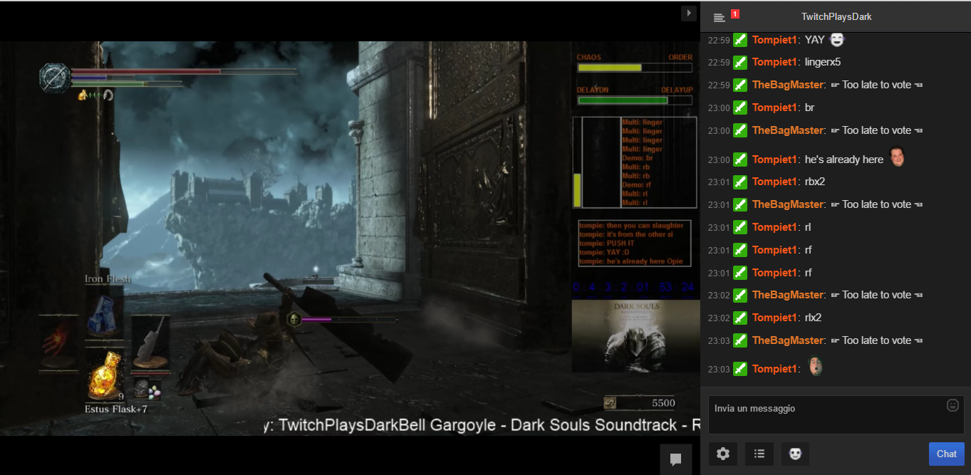Open the chat settings gear
Viewport: 971px width, 475px height.
click(x=723, y=454)
